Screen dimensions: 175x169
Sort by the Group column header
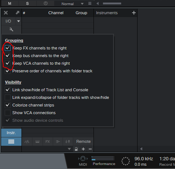click(81, 13)
